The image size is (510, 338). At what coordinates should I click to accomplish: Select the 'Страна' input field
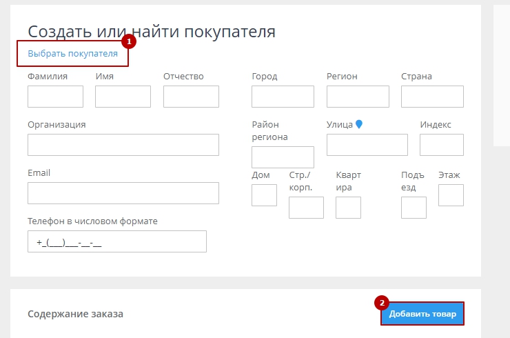(432, 97)
